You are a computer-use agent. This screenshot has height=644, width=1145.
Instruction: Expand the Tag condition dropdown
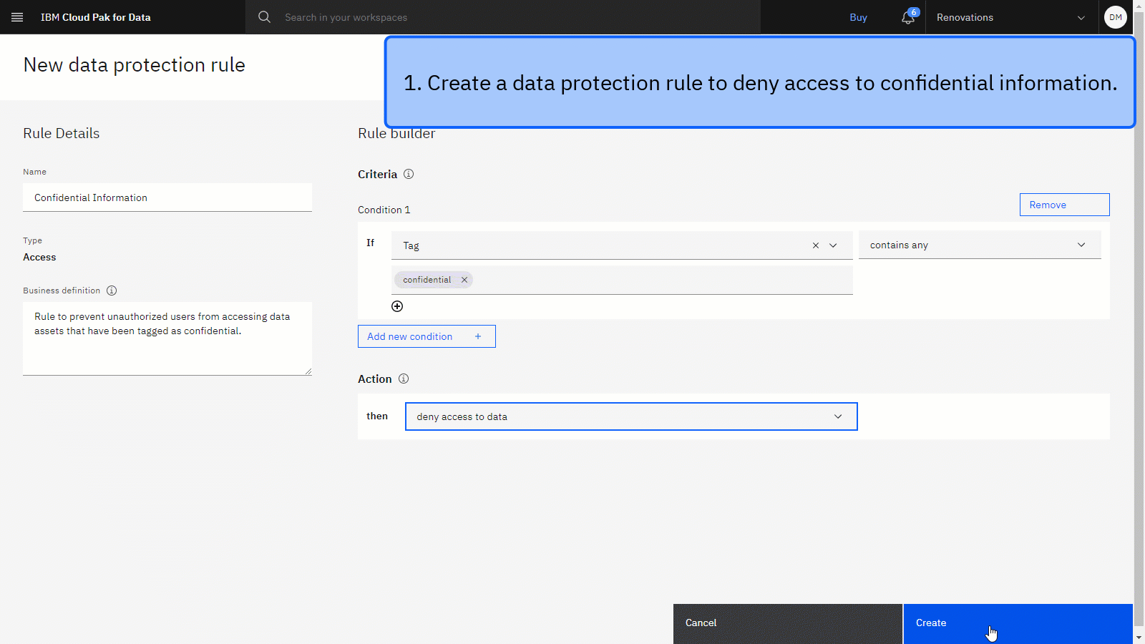coord(833,245)
